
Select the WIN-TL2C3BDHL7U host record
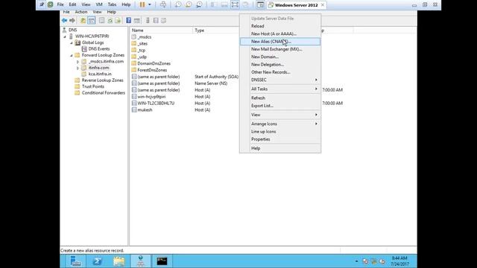click(156, 103)
